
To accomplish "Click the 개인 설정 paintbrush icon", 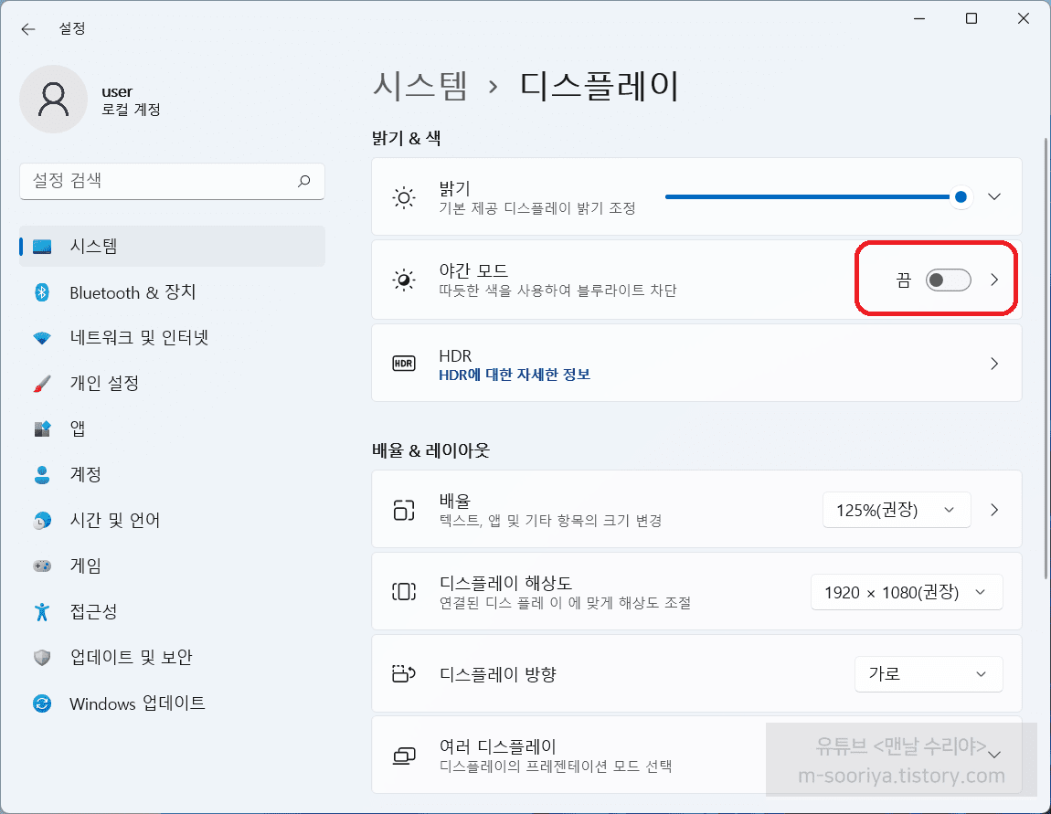I will click(42, 384).
